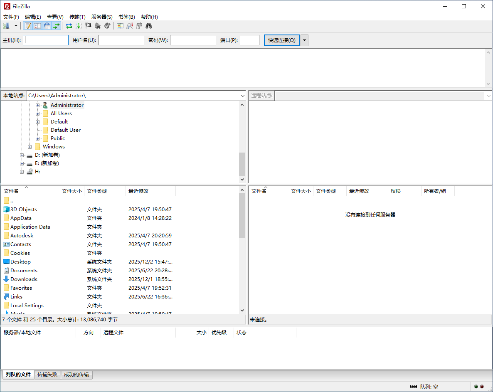Expand the H: drive node
The image size is (493, 392).
point(22,172)
